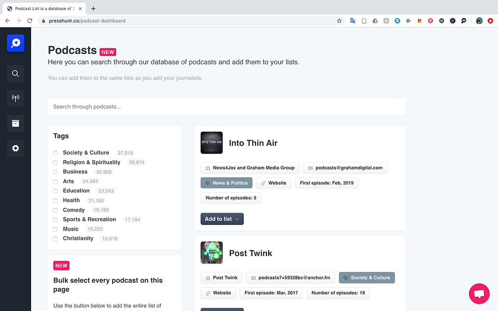The width and height of the screenshot is (498, 311).
Task: Click the red Chrome update icon
Action: click(x=490, y=21)
